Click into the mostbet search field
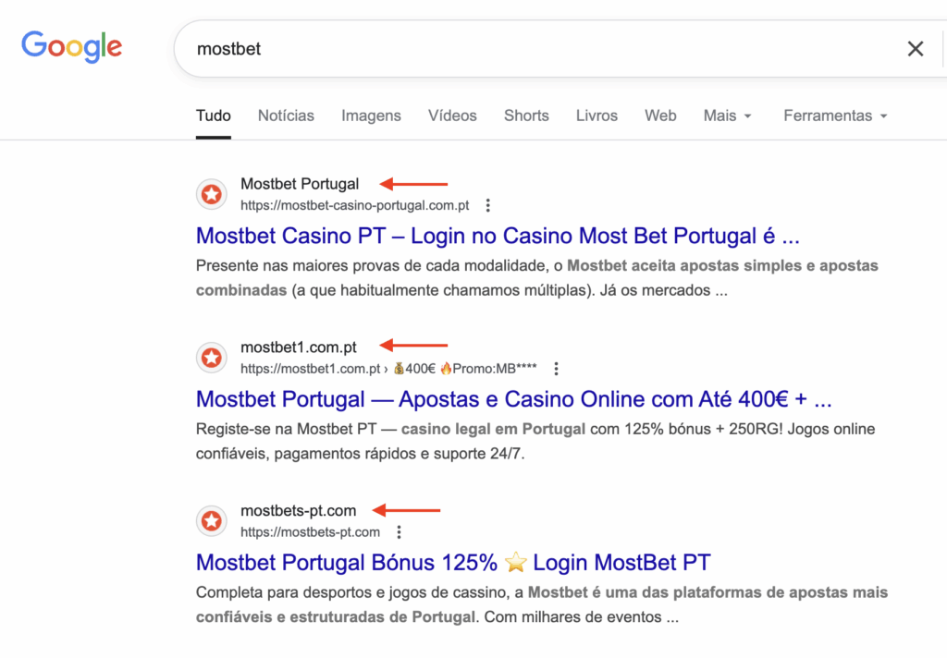The image size is (947, 658). pos(536,49)
